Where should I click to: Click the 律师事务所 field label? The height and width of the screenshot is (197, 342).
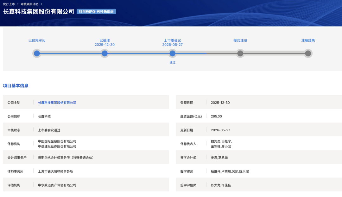(x=16, y=171)
